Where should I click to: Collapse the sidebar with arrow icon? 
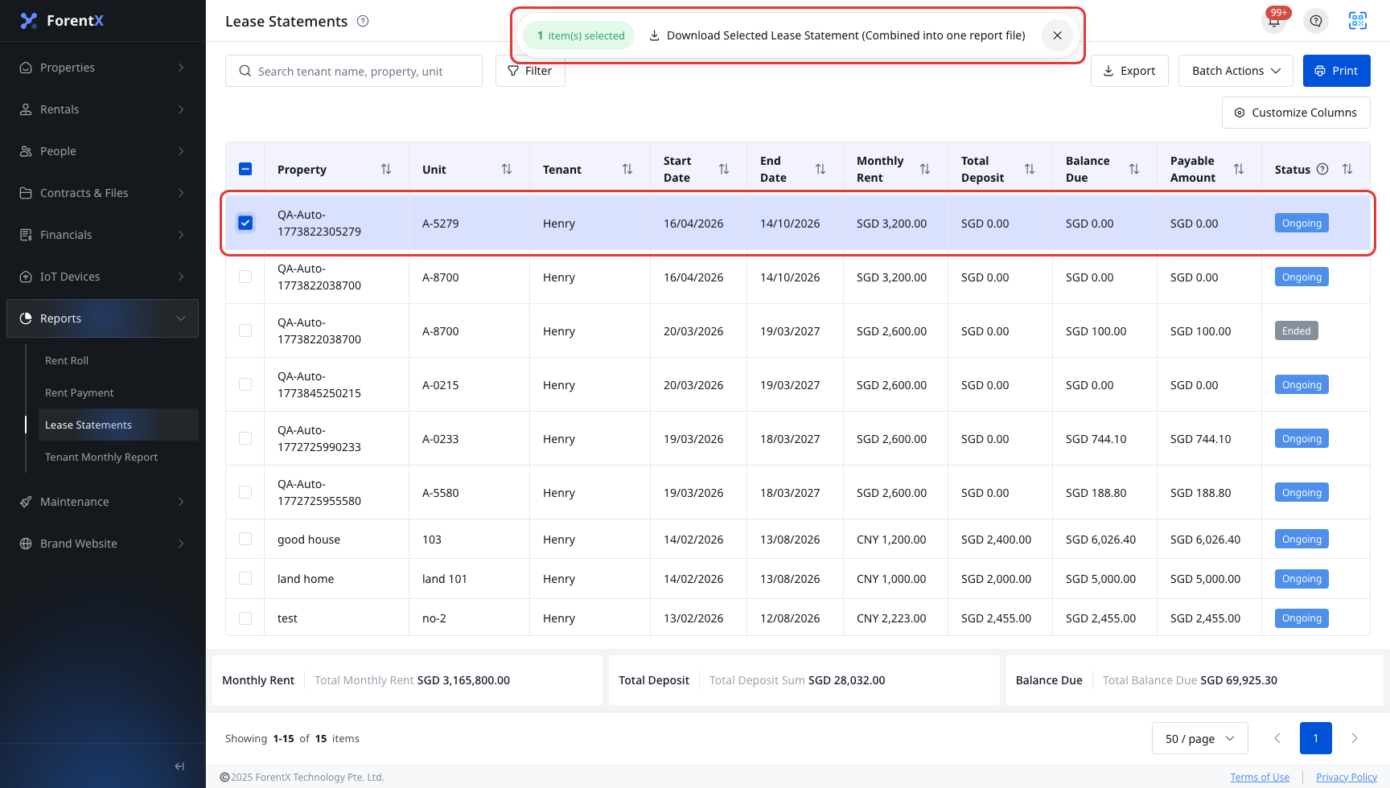click(x=179, y=766)
